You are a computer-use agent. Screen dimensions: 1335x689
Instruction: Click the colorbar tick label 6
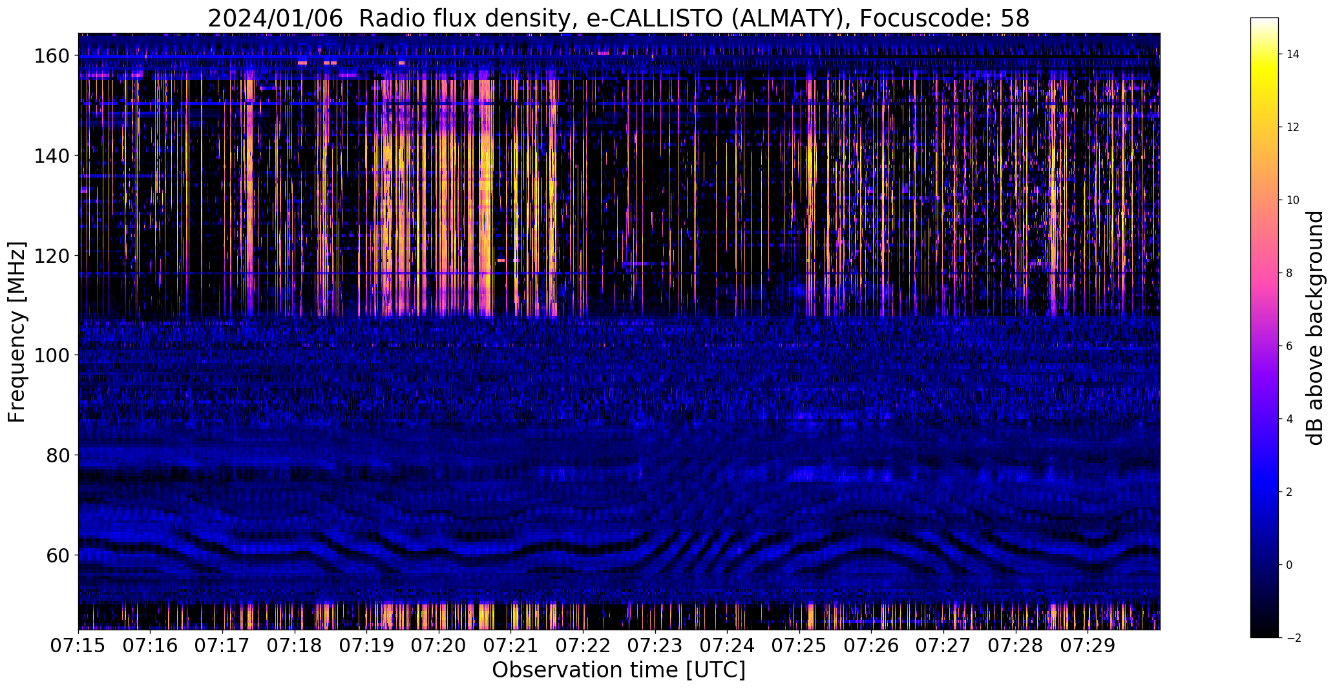coord(1290,346)
